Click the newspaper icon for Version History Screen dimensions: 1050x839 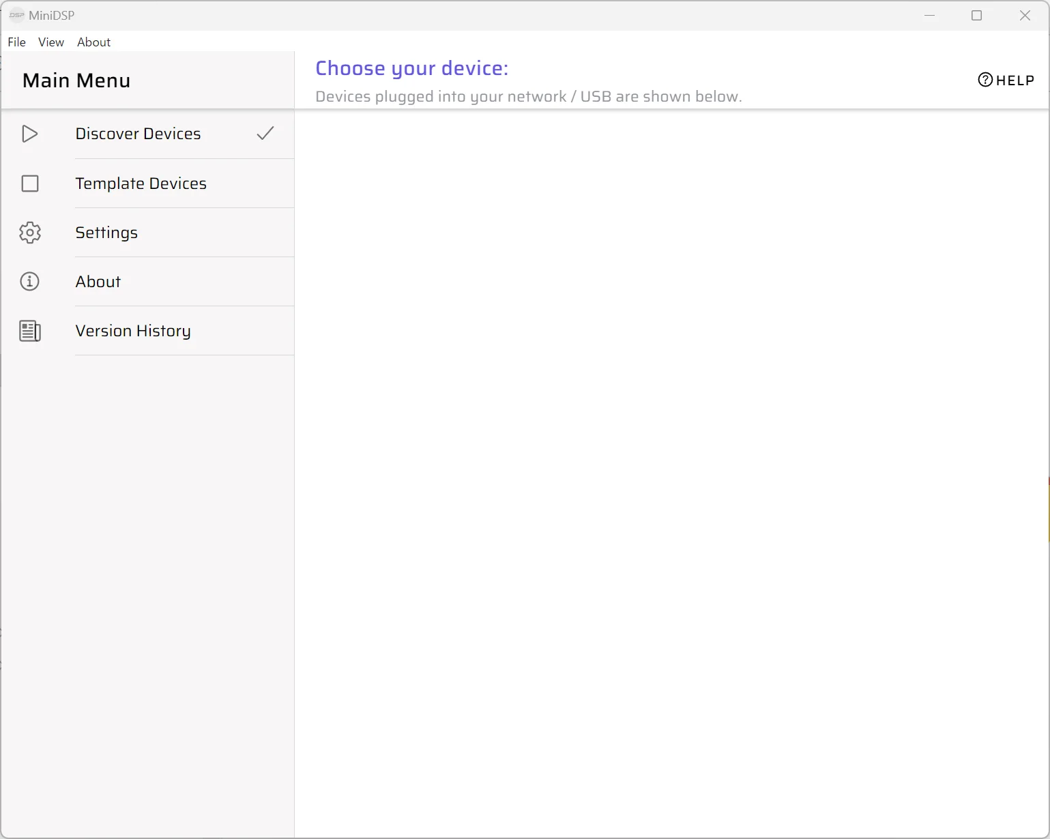(x=30, y=331)
